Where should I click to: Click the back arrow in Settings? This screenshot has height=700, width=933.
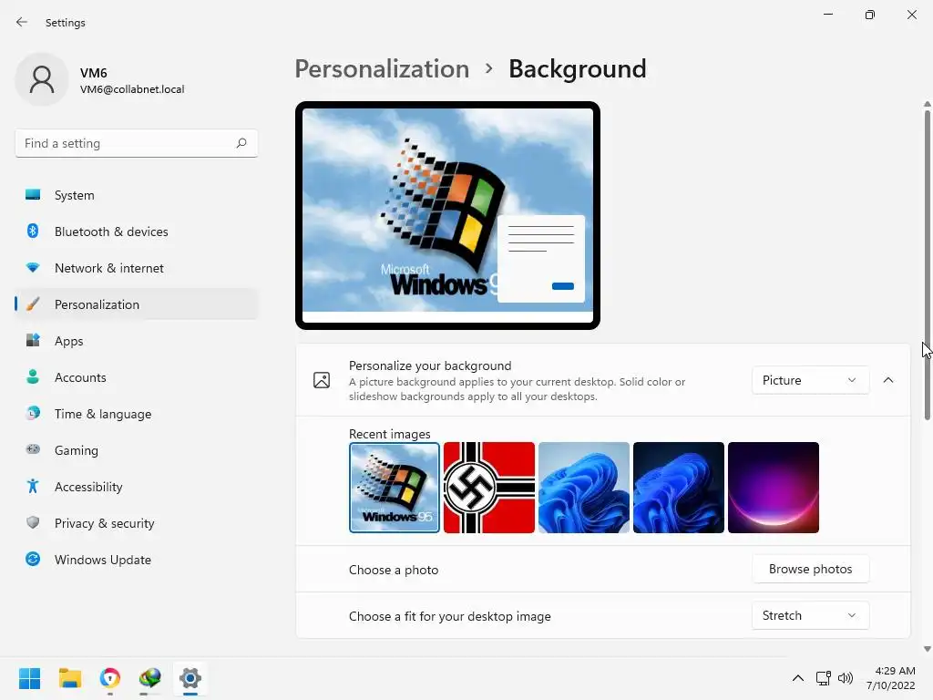[22, 22]
